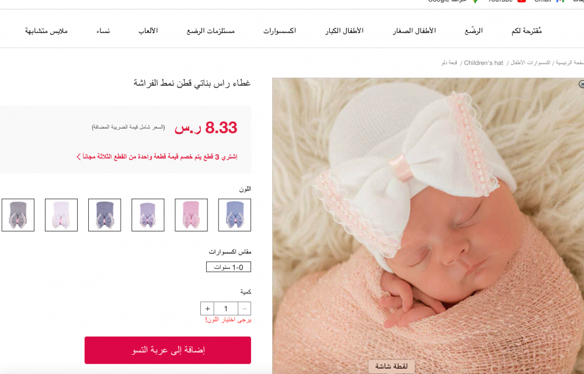Open the ملابس متشابهة menu item

coord(46,30)
